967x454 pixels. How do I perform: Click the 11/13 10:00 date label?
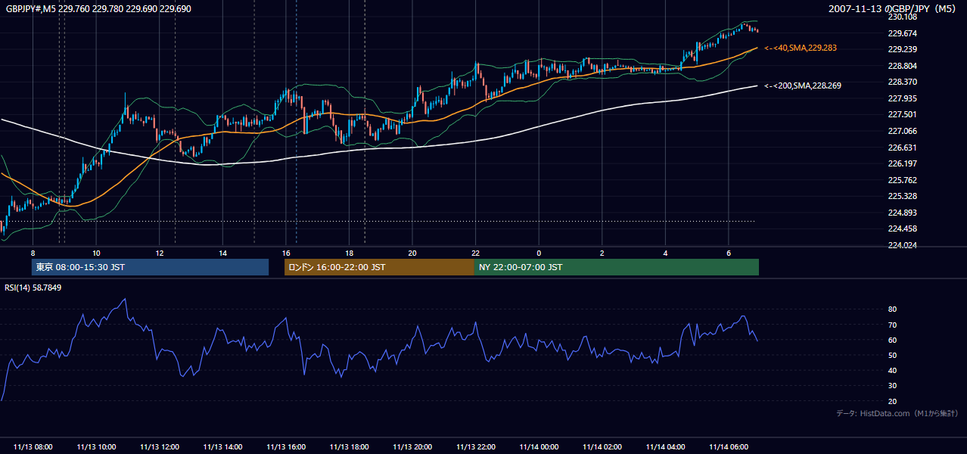(96, 447)
